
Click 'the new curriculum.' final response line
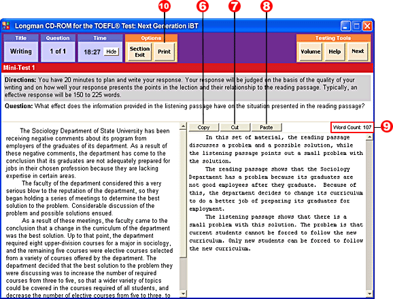point(220,249)
